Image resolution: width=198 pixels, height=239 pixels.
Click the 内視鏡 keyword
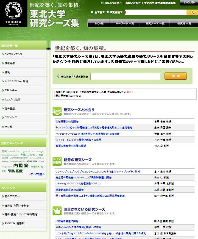21,166
